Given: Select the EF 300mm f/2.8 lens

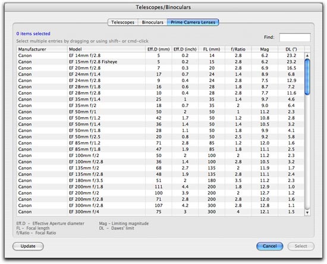Looking at the screenshot, I should click(161, 206).
